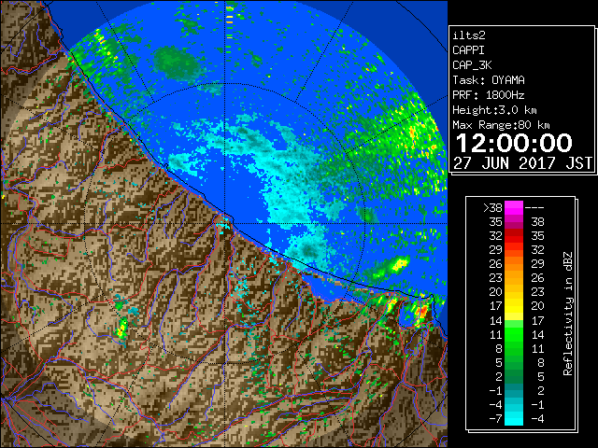Click the '---' legend top right marker
Screen dimensions: 598x448
(534, 208)
